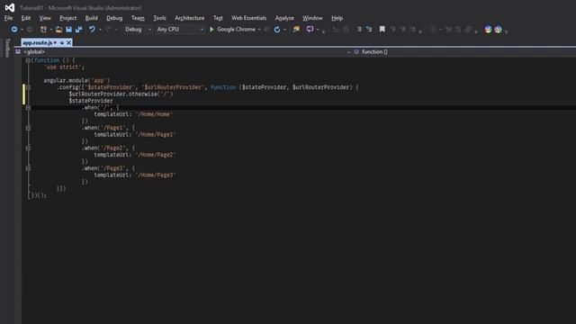Collapse the outer (function () block
Viewport: 576px width, 324px height.
coord(28,60)
